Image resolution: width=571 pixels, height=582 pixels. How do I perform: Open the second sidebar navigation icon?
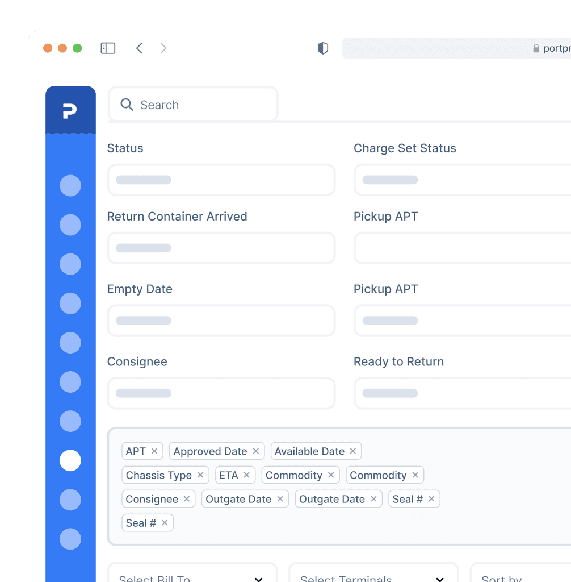pyautogui.click(x=70, y=225)
